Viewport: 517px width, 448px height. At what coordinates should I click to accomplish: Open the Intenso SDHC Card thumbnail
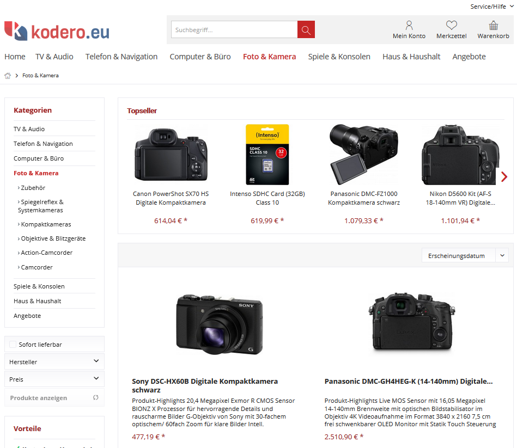[x=267, y=155]
